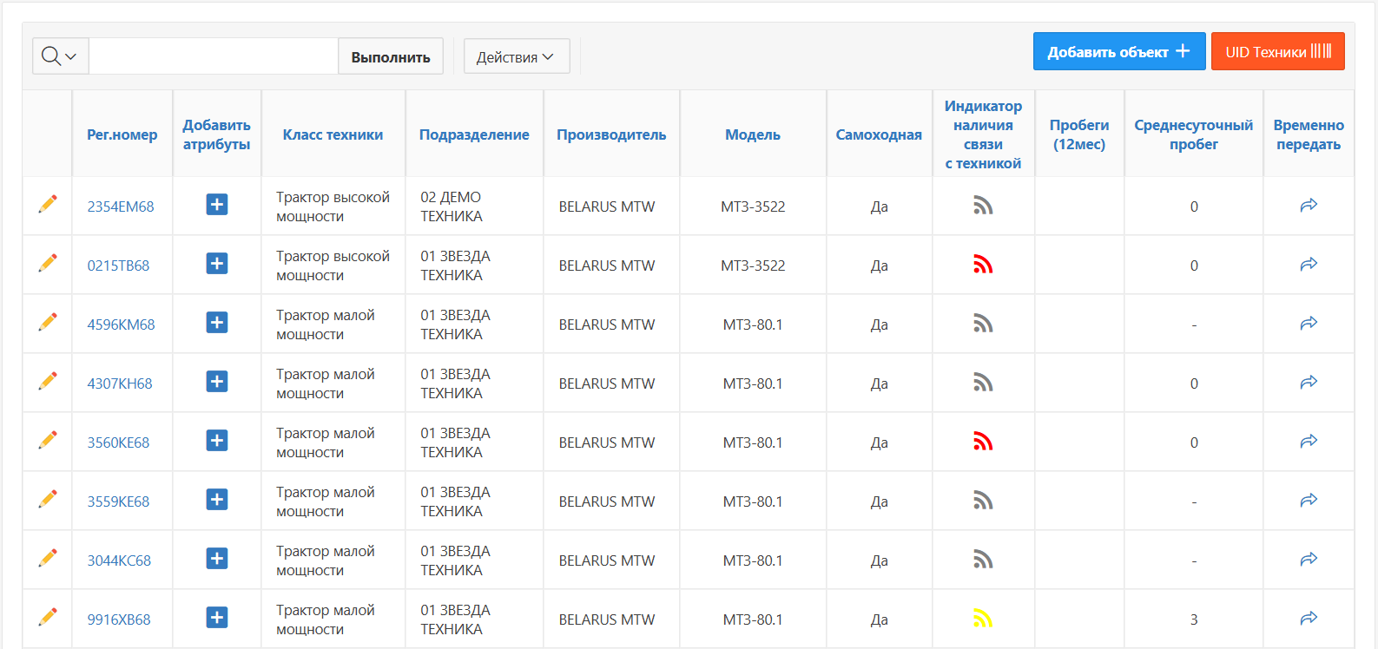
Task: Click the Выполнить button
Action: (391, 56)
